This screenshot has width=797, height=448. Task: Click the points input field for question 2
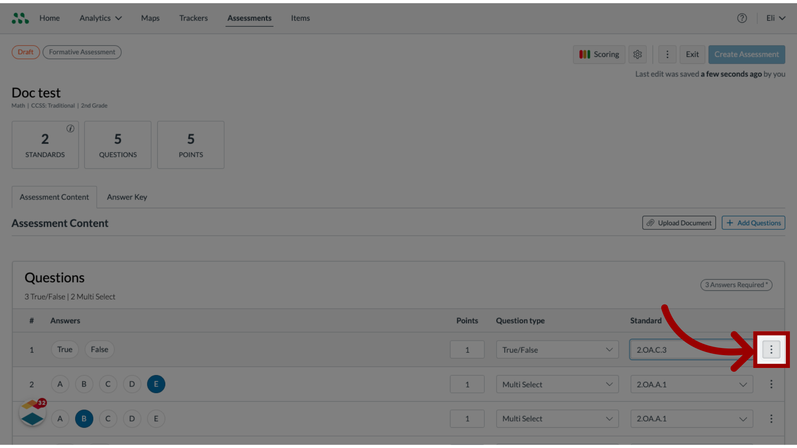[x=467, y=384]
